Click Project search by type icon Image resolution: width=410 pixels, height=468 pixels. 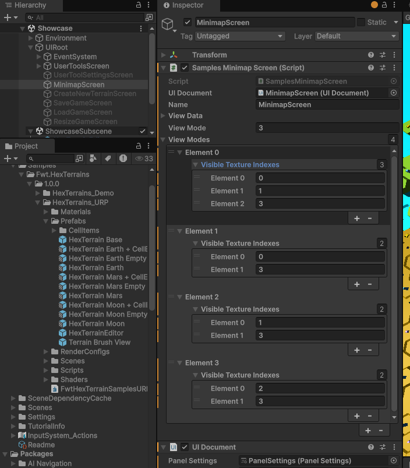(93, 159)
